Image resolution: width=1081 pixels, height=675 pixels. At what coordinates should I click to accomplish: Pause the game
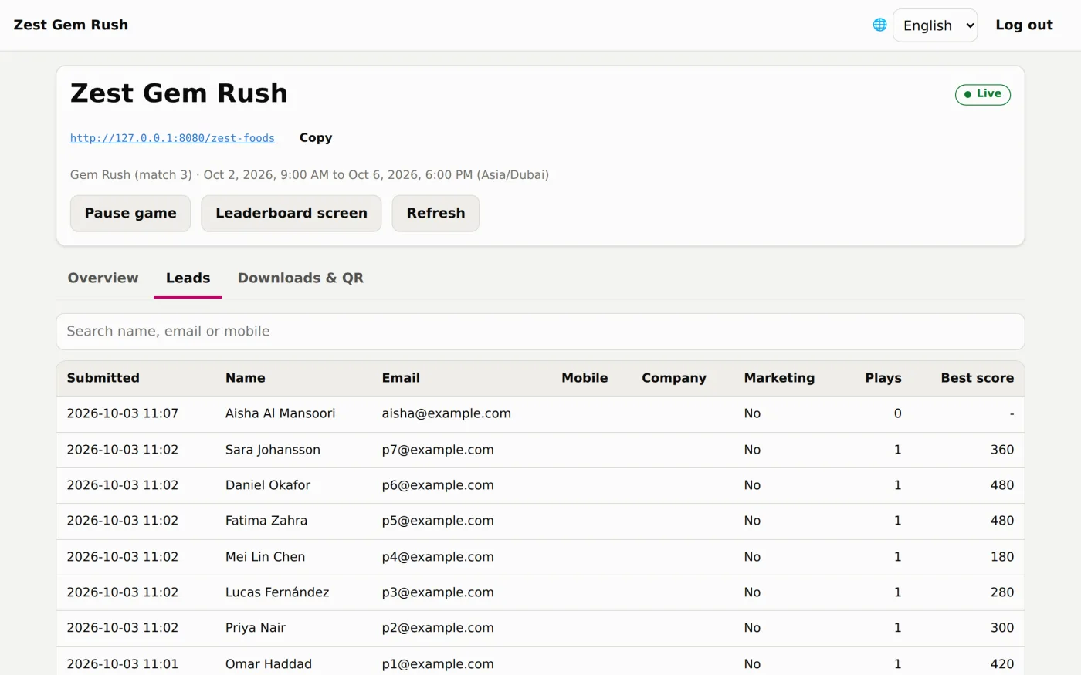[130, 213]
